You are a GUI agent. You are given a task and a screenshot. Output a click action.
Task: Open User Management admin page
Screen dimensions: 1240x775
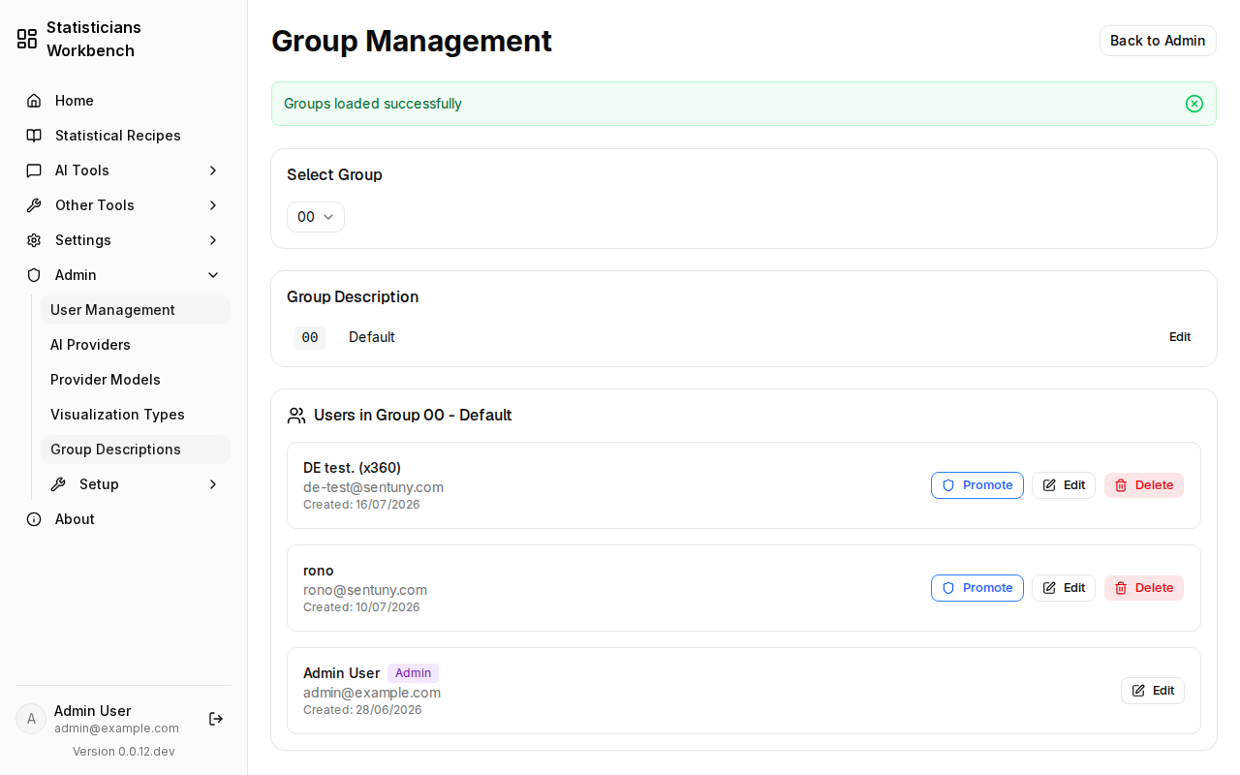[136, 310]
